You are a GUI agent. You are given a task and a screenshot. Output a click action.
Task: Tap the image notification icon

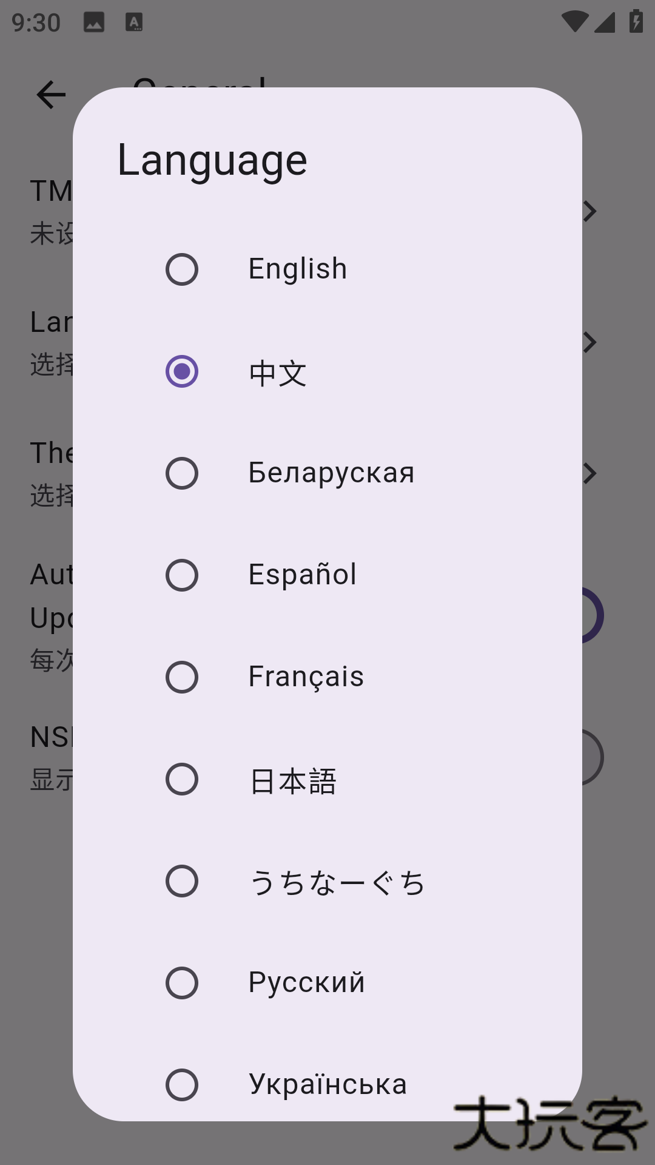click(94, 23)
